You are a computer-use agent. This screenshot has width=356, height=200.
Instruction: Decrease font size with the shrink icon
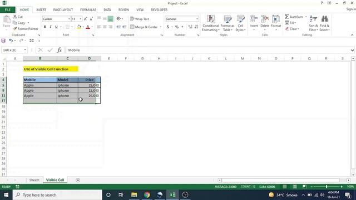click(x=91, y=19)
